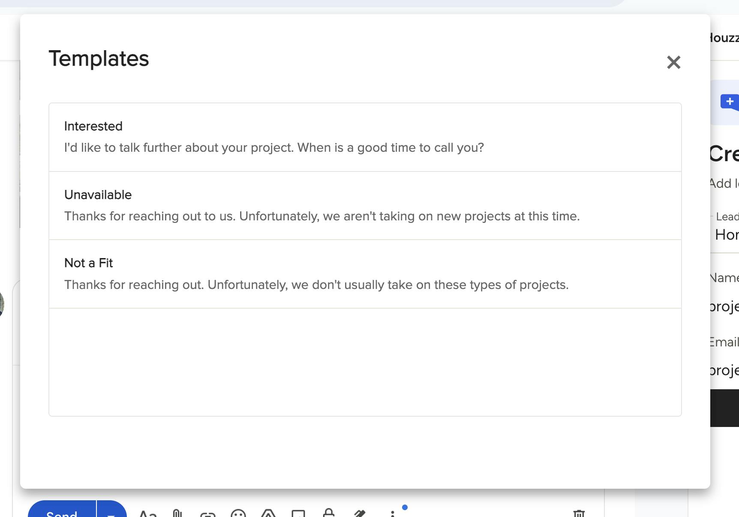Open the send options dropdown arrow
Screen dimensions: 739x517
point(111,512)
